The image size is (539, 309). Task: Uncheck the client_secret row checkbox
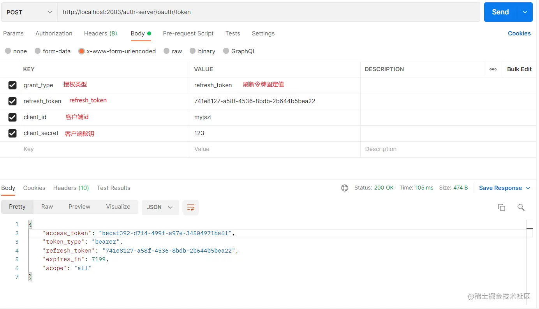(12, 133)
